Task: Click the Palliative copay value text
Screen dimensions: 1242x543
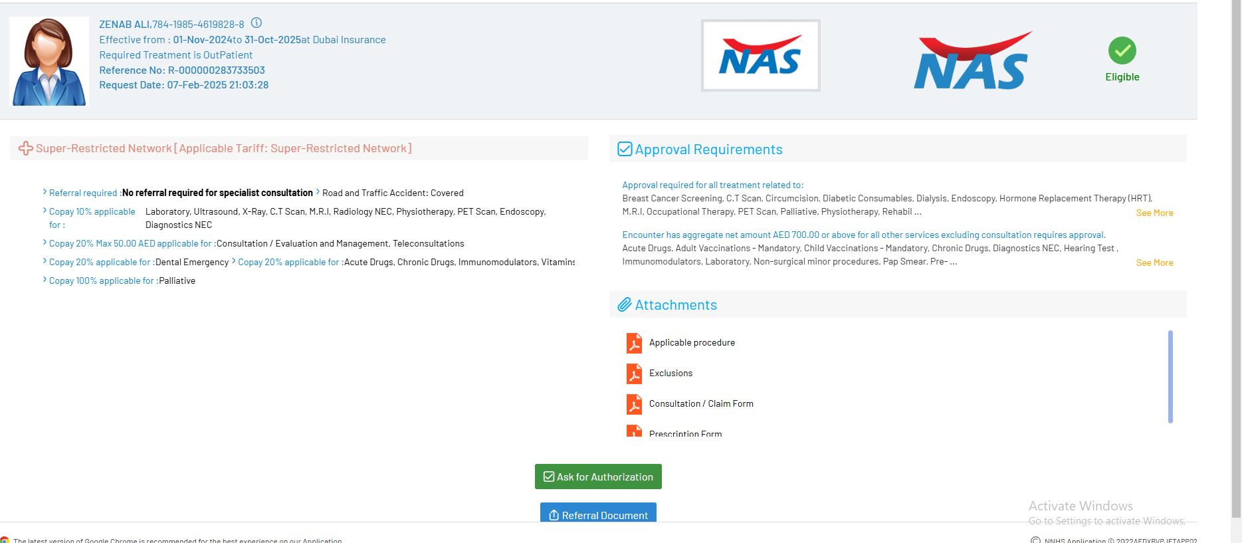Action: pyautogui.click(x=177, y=281)
